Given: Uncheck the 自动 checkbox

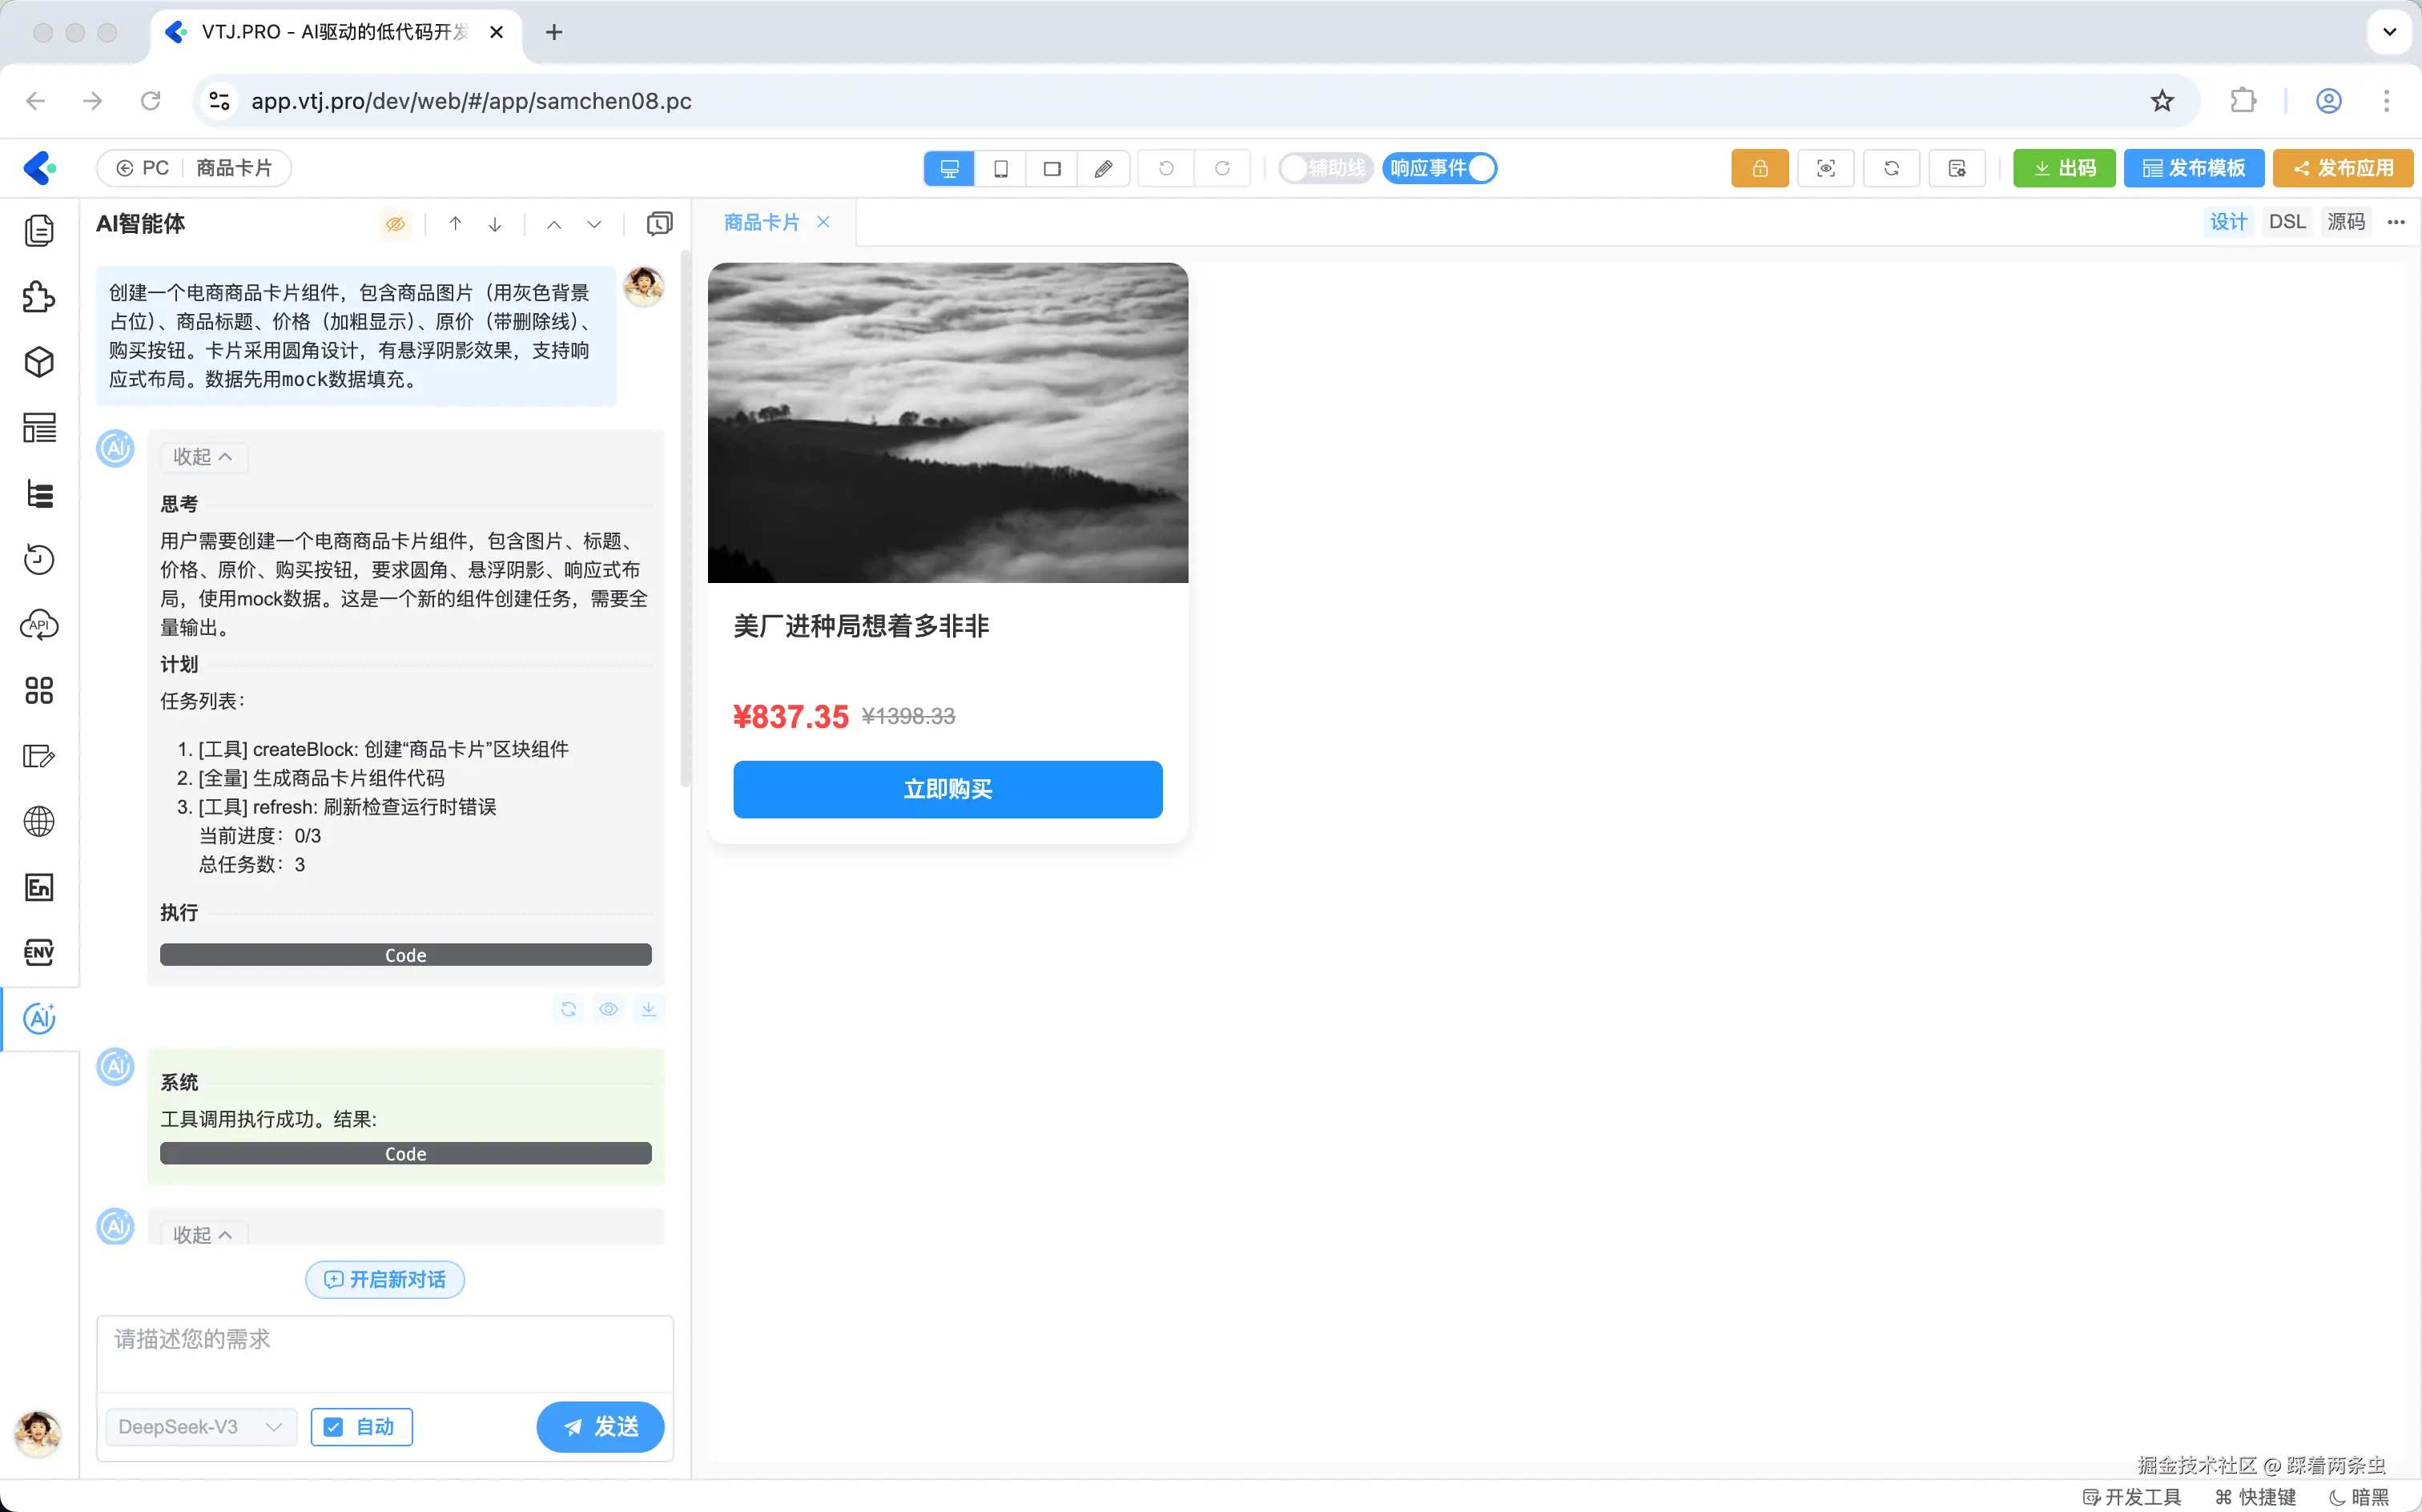Looking at the screenshot, I should coord(334,1427).
